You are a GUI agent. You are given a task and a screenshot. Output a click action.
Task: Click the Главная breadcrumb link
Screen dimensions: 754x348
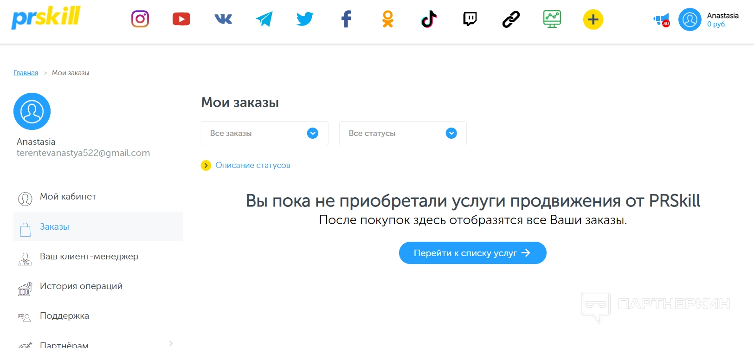coord(26,73)
